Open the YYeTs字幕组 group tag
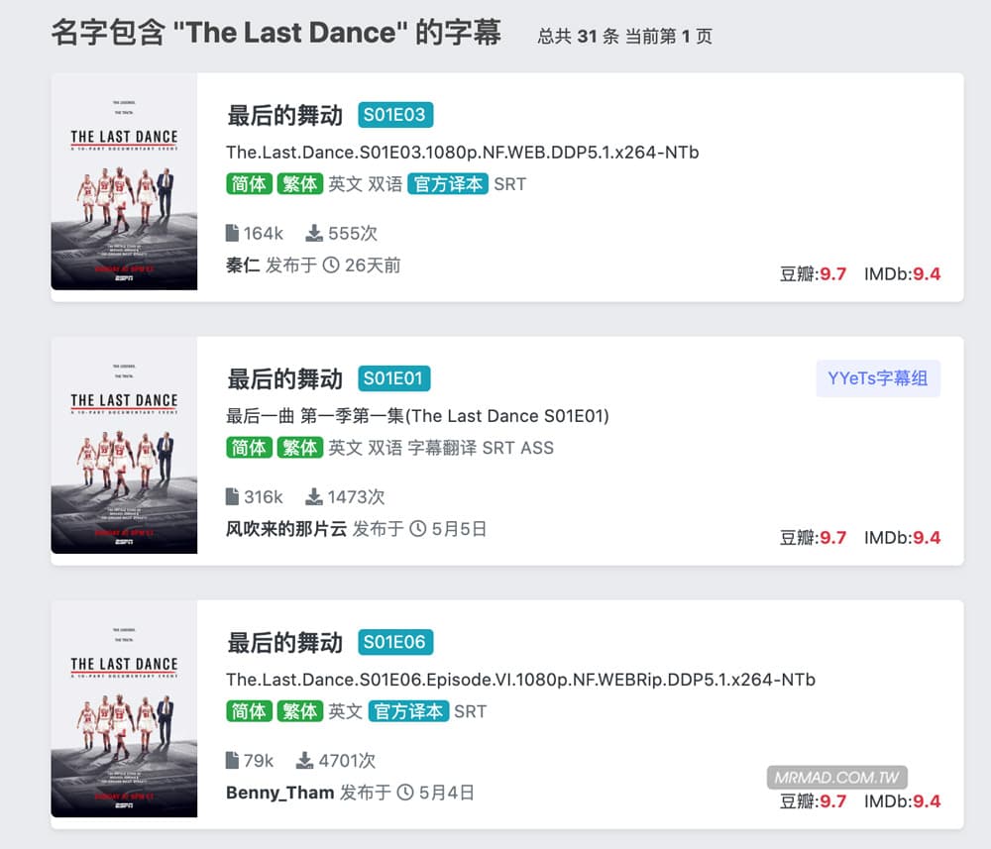The height and width of the screenshot is (849, 991). tap(877, 378)
